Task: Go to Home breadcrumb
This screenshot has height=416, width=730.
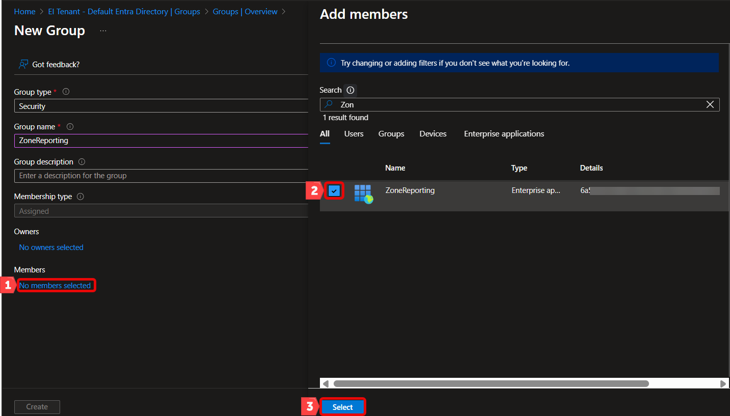Action: (25, 11)
